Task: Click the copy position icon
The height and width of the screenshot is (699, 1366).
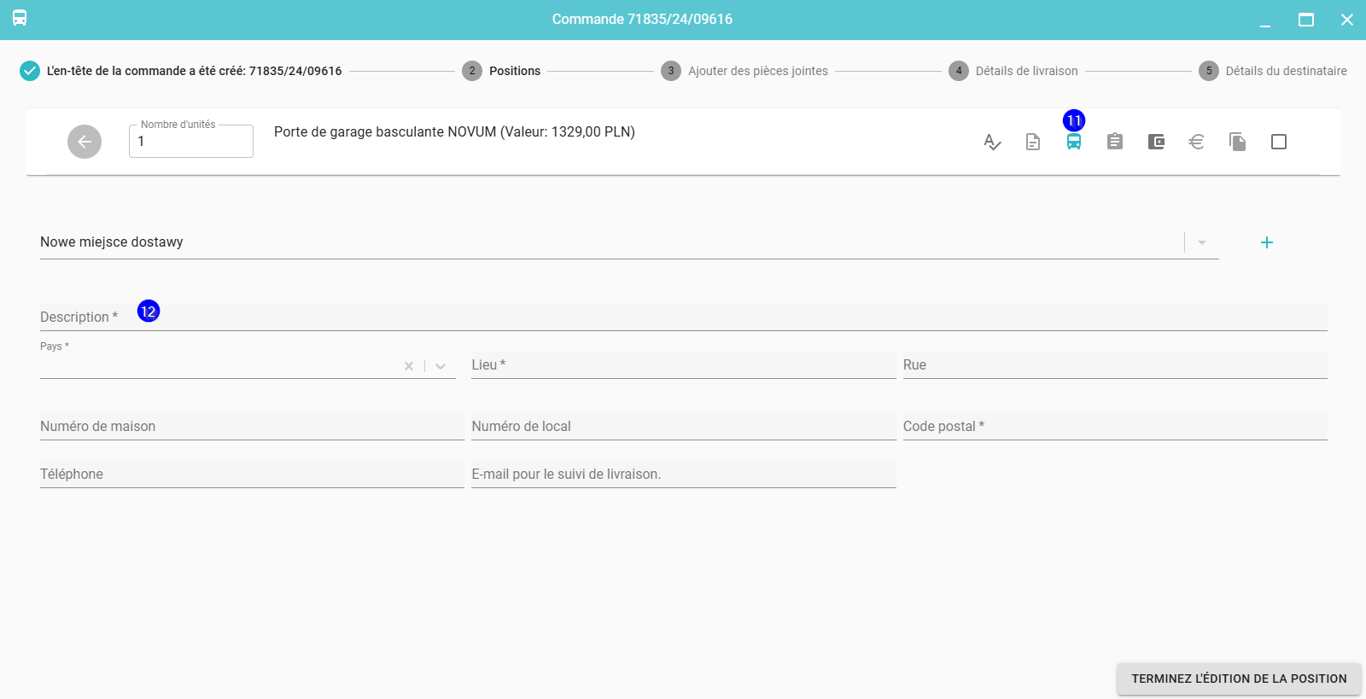Action: 1237,142
